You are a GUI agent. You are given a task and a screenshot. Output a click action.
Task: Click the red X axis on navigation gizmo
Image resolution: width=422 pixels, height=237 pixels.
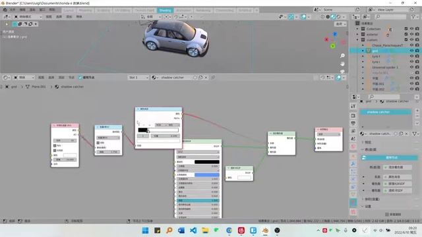coord(326,39)
